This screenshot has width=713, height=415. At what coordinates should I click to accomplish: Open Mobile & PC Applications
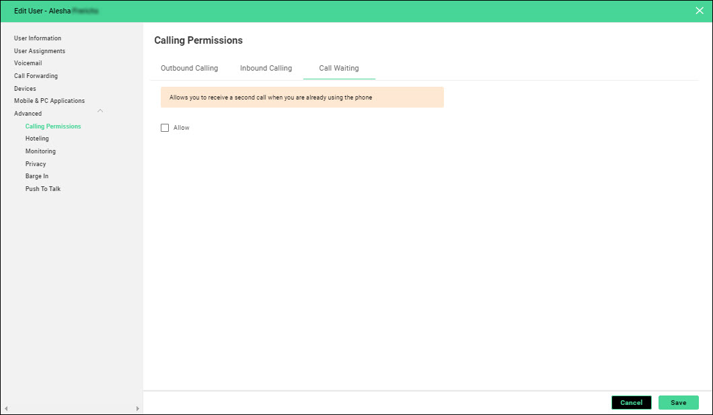[x=49, y=101]
